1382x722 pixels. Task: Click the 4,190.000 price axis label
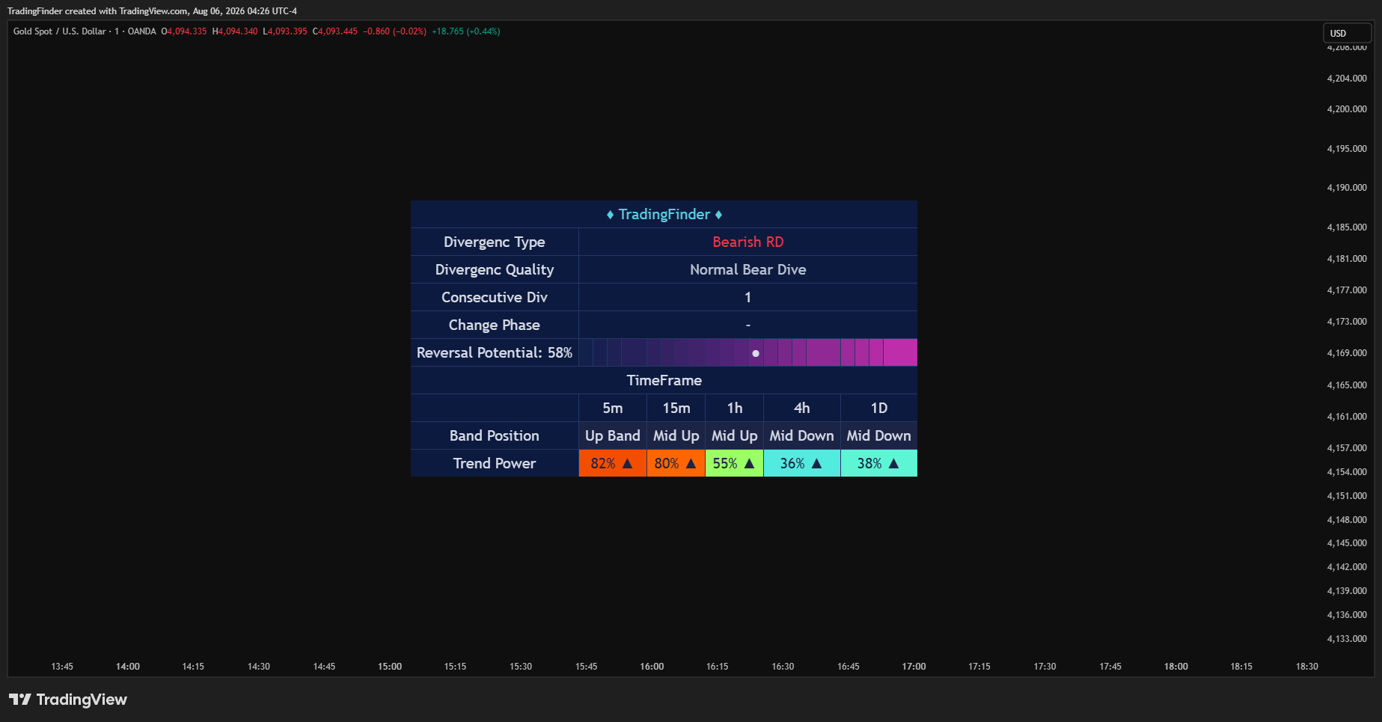tap(1347, 188)
